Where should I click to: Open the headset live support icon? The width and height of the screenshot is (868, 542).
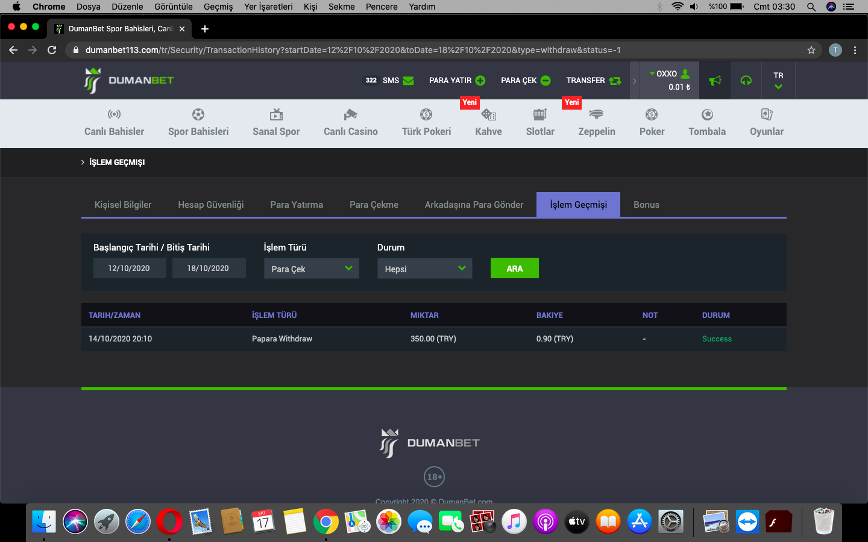point(746,81)
